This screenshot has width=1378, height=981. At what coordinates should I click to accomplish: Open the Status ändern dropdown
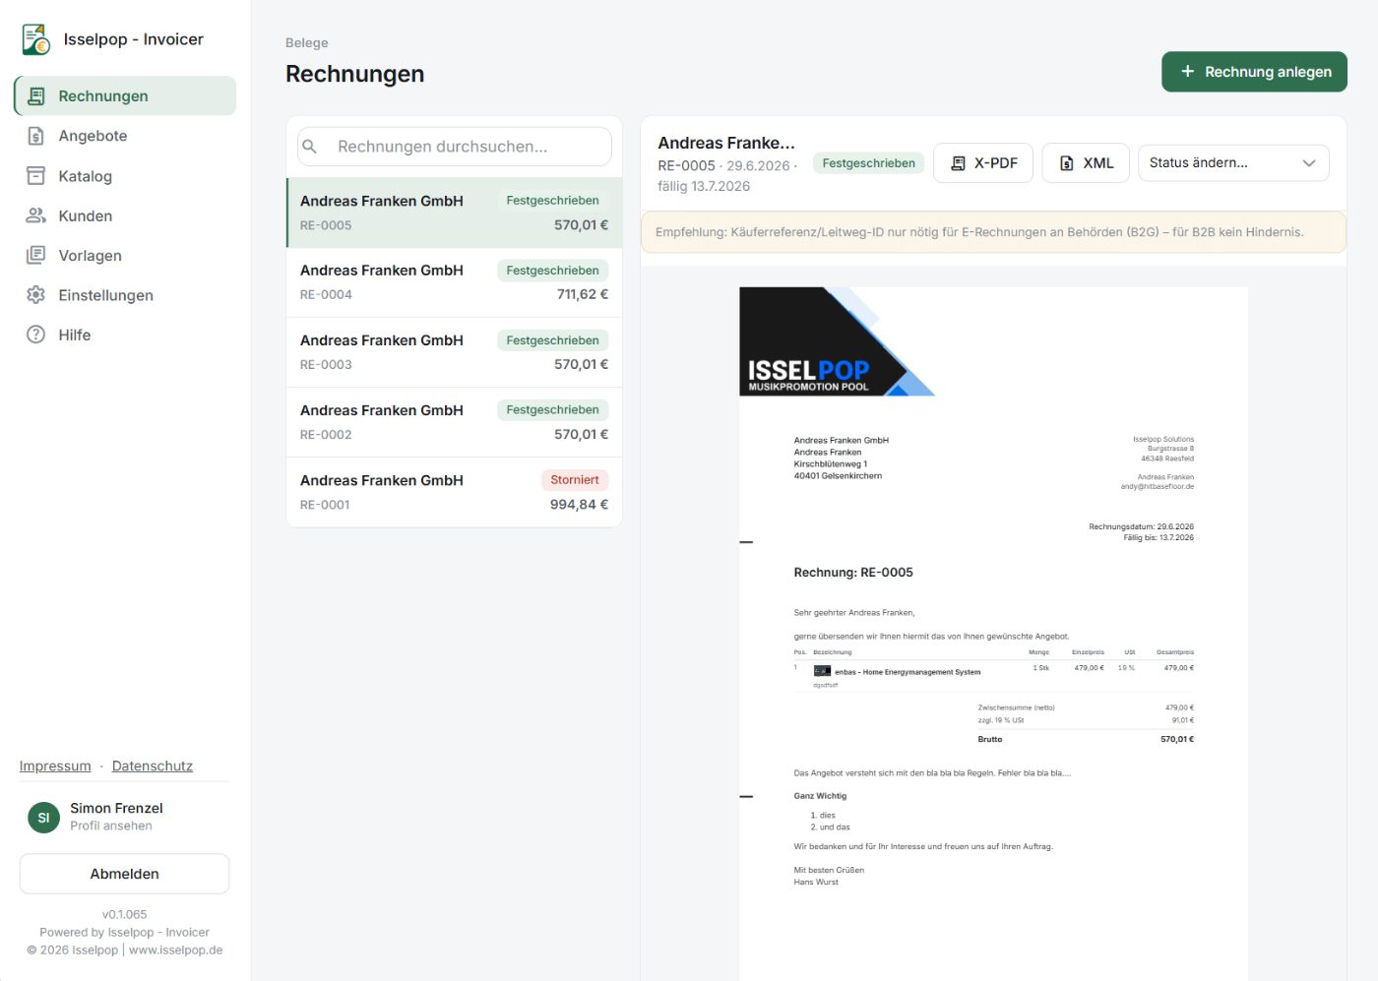coord(1233,163)
